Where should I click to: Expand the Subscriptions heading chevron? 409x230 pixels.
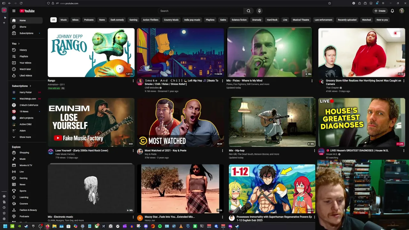tap(30, 86)
